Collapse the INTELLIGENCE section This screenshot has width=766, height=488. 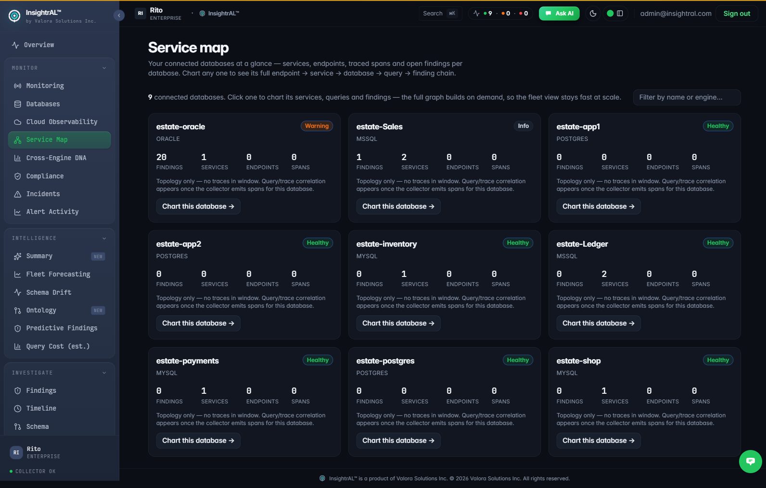[x=60, y=238]
